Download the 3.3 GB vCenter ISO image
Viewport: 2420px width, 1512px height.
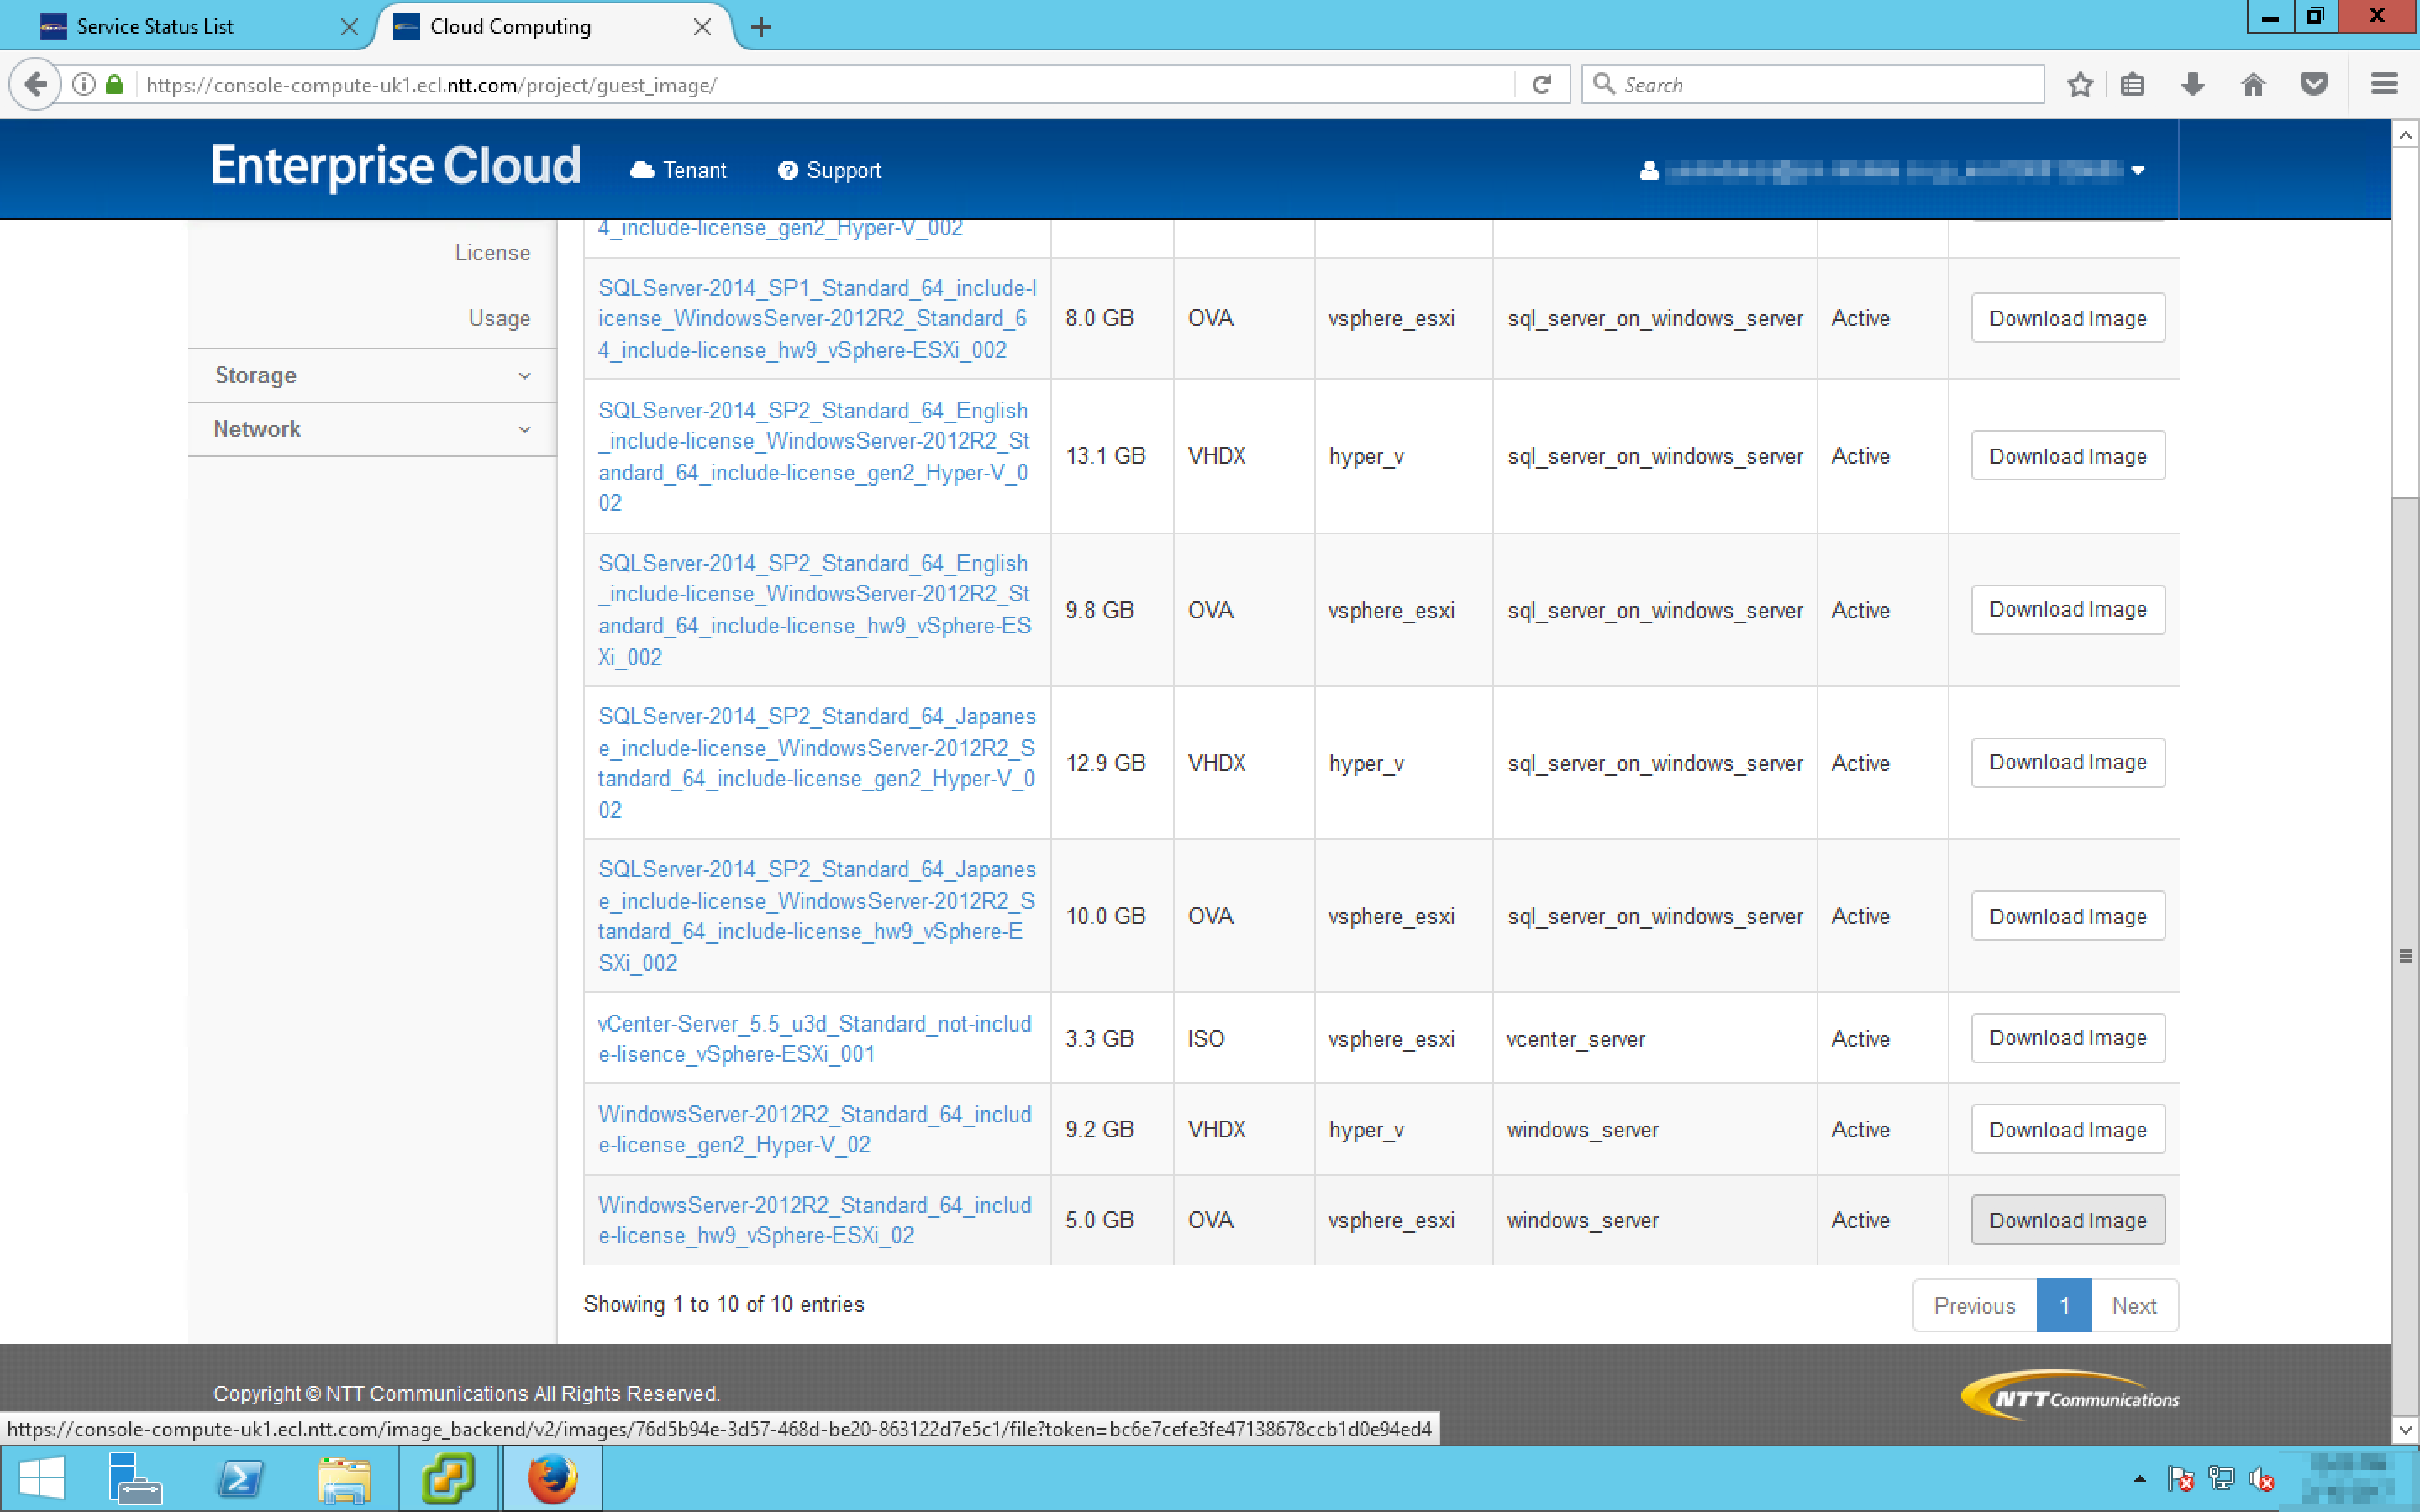[2067, 1038]
